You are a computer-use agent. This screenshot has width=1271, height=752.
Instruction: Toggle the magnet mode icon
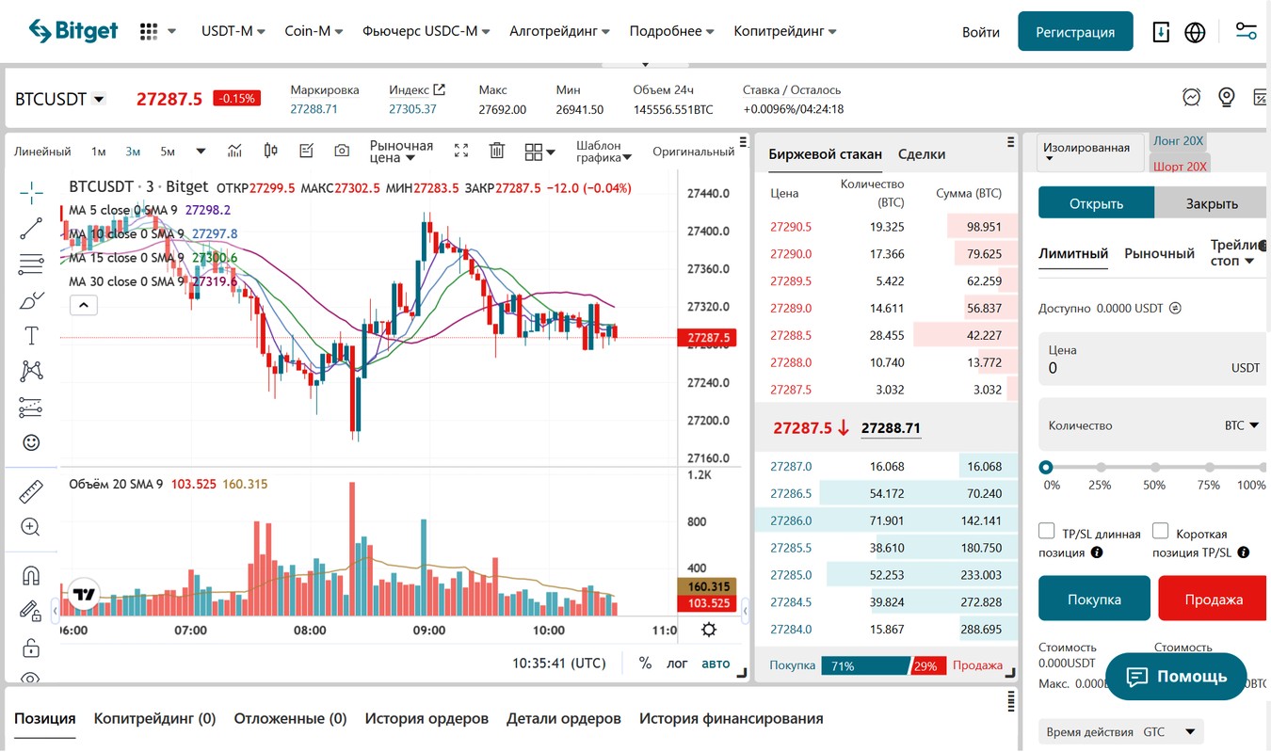coord(31,576)
